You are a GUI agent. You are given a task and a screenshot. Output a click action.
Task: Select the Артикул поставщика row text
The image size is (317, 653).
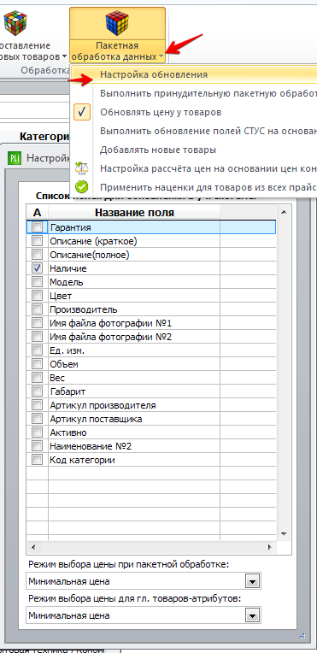96,419
